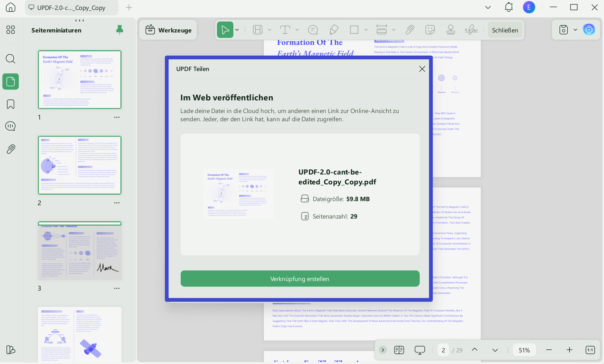Click the panel drag handle dots above Seitenminiaturen
This screenshot has height=364, width=604.
tap(79, 20)
